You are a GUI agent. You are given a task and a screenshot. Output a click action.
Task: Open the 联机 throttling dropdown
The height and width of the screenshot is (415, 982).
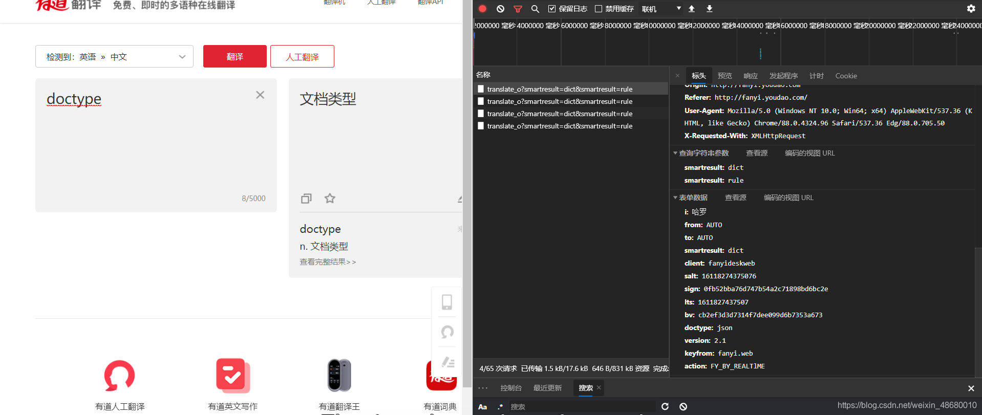click(x=661, y=9)
